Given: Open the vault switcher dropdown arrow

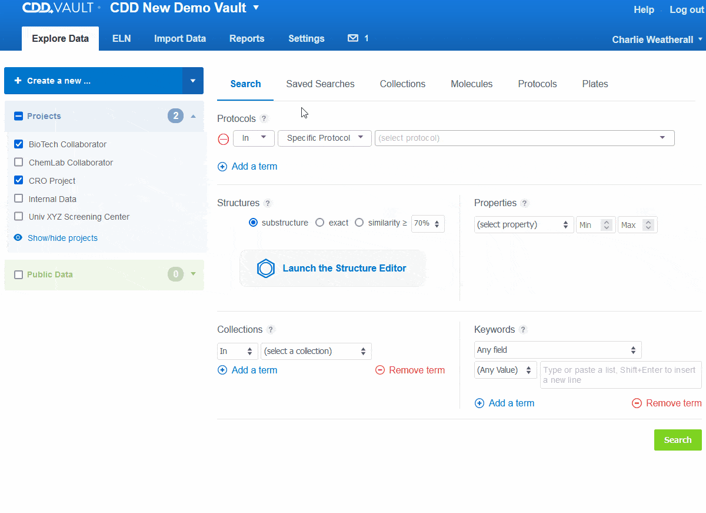Looking at the screenshot, I should [256, 8].
